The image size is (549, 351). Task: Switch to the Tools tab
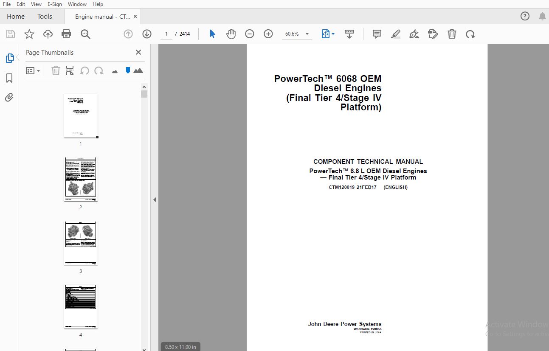pyautogui.click(x=45, y=17)
